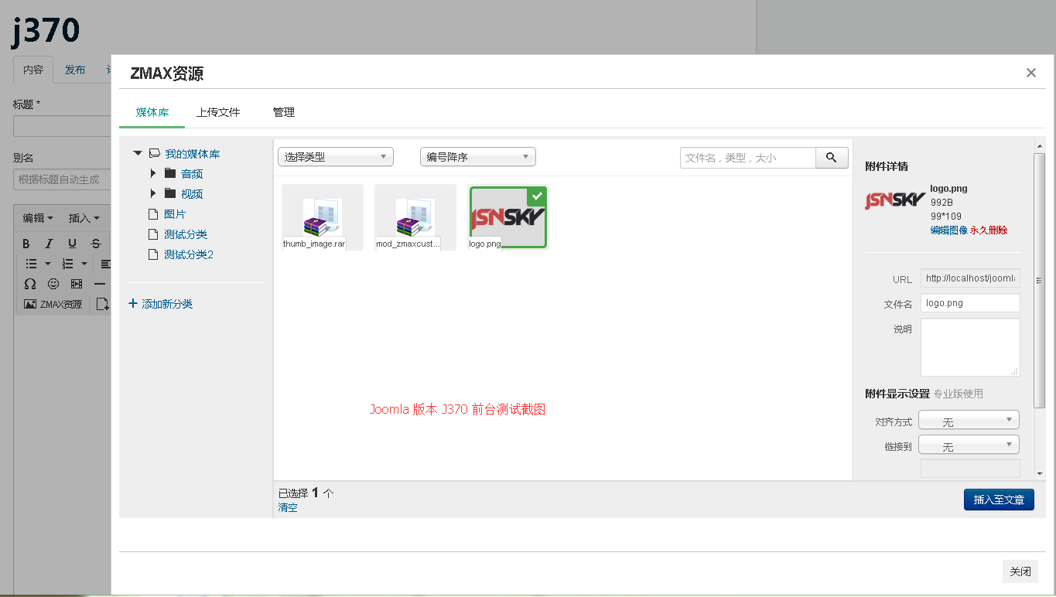The width and height of the screenshot is (1056, 597).
Task: Click the details panel scrollbar down arrow
Action: point(1039,473)
